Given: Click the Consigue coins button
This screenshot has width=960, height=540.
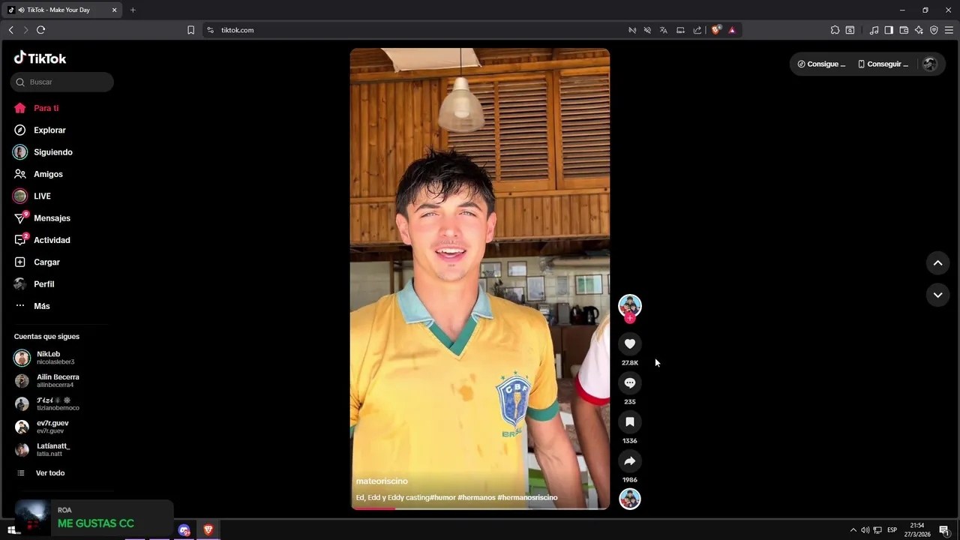Looking at the screenshot, I should [x=821, y=64].
